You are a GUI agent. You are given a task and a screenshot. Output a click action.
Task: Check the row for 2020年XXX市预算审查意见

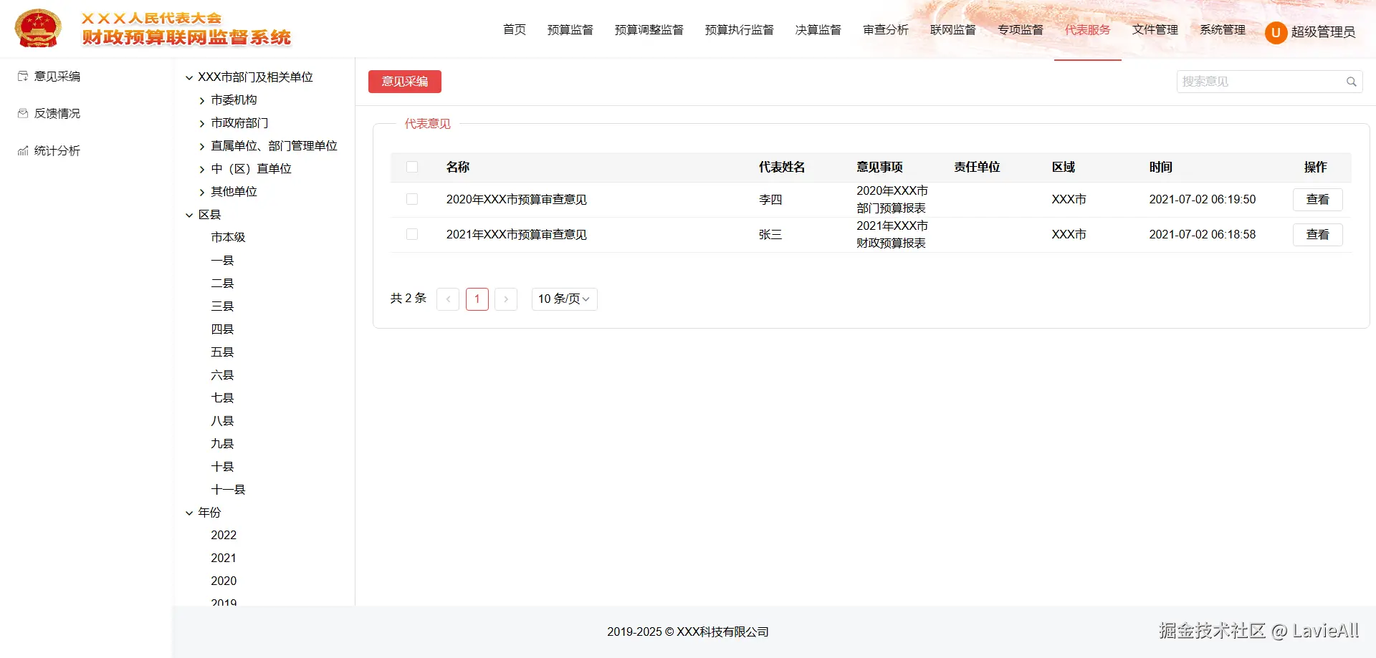click(x=412, y=199)
